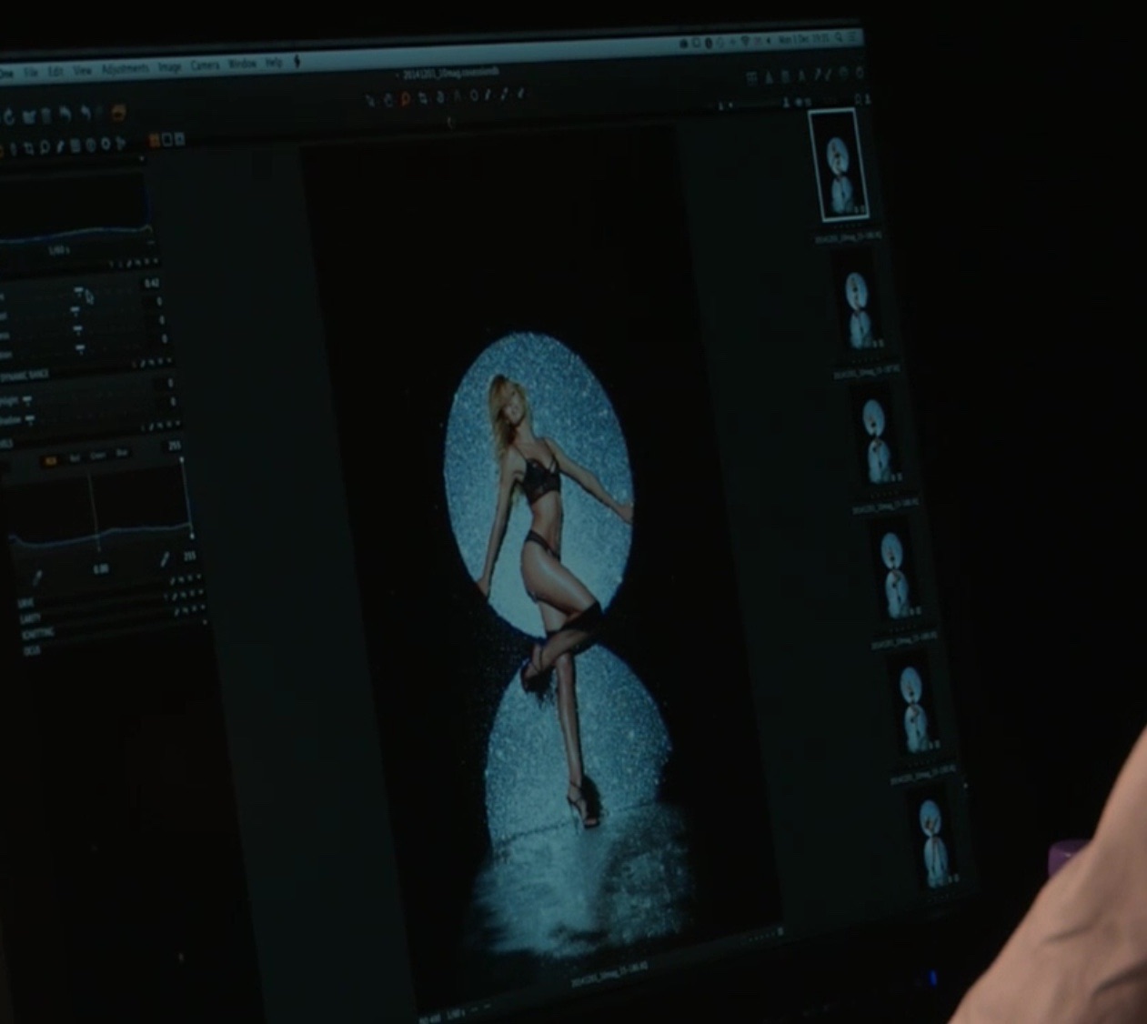Switch to the Metadata info tool tab
Viewport: 1147px width, 1024px height.
coord(91,144)
